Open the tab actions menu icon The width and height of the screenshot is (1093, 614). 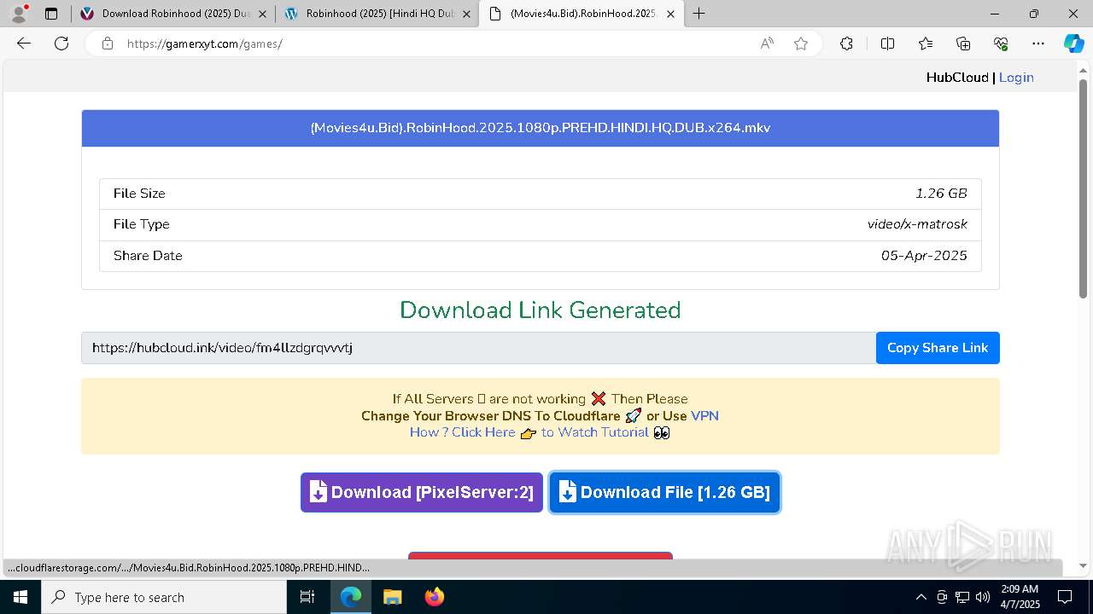coord(51,14)
